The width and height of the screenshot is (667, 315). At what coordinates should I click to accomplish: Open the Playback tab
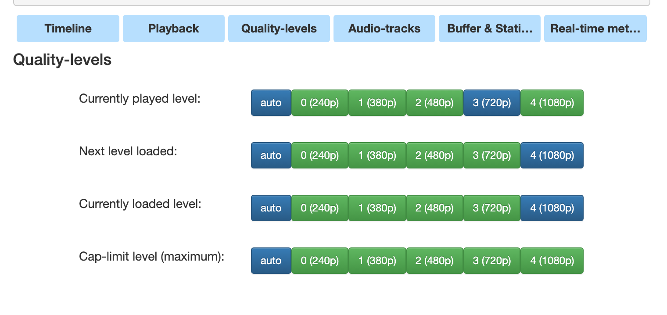pyautogui.click(x=173, y=28)
